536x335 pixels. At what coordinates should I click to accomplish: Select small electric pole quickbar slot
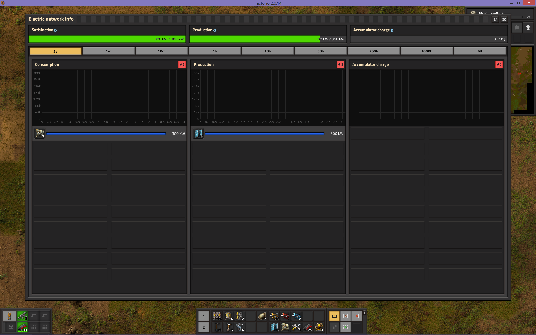(217, 327)
